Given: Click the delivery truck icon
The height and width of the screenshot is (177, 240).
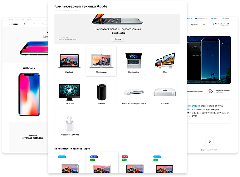Looking at the screenshot, I should (x=211, y=91).
